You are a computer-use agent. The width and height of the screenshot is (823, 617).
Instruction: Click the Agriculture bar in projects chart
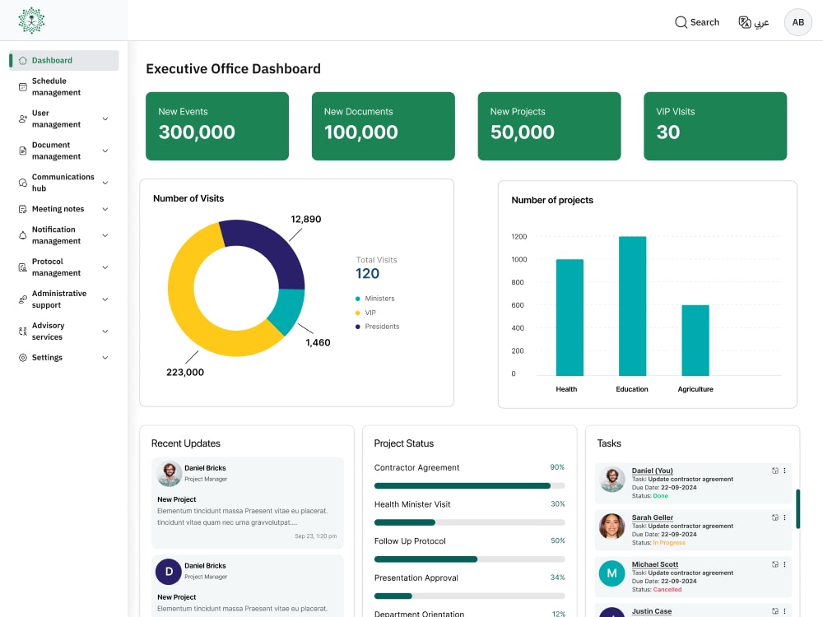695,341
